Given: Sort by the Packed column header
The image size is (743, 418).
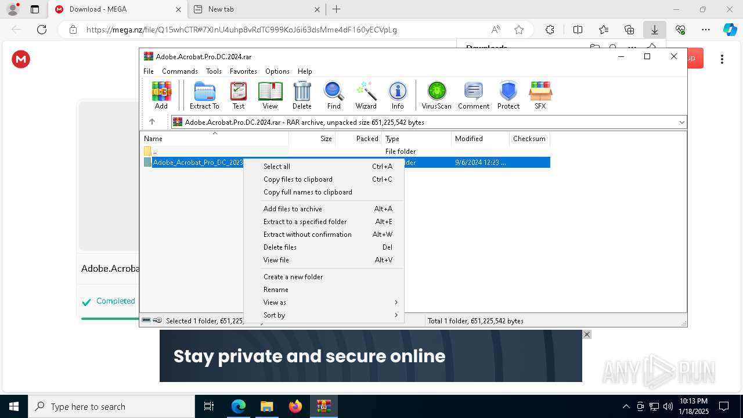Looking at the screenshot, I should (359, 139).
